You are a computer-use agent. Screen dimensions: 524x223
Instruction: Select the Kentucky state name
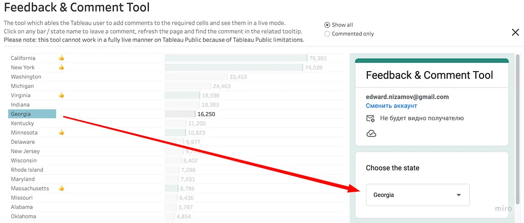coord(23,123)
